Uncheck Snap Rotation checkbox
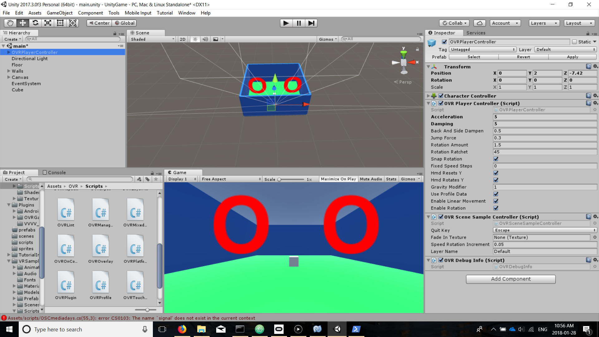Image resolution: width=599 pixels, height=337 pixels. tap(496, 159)
